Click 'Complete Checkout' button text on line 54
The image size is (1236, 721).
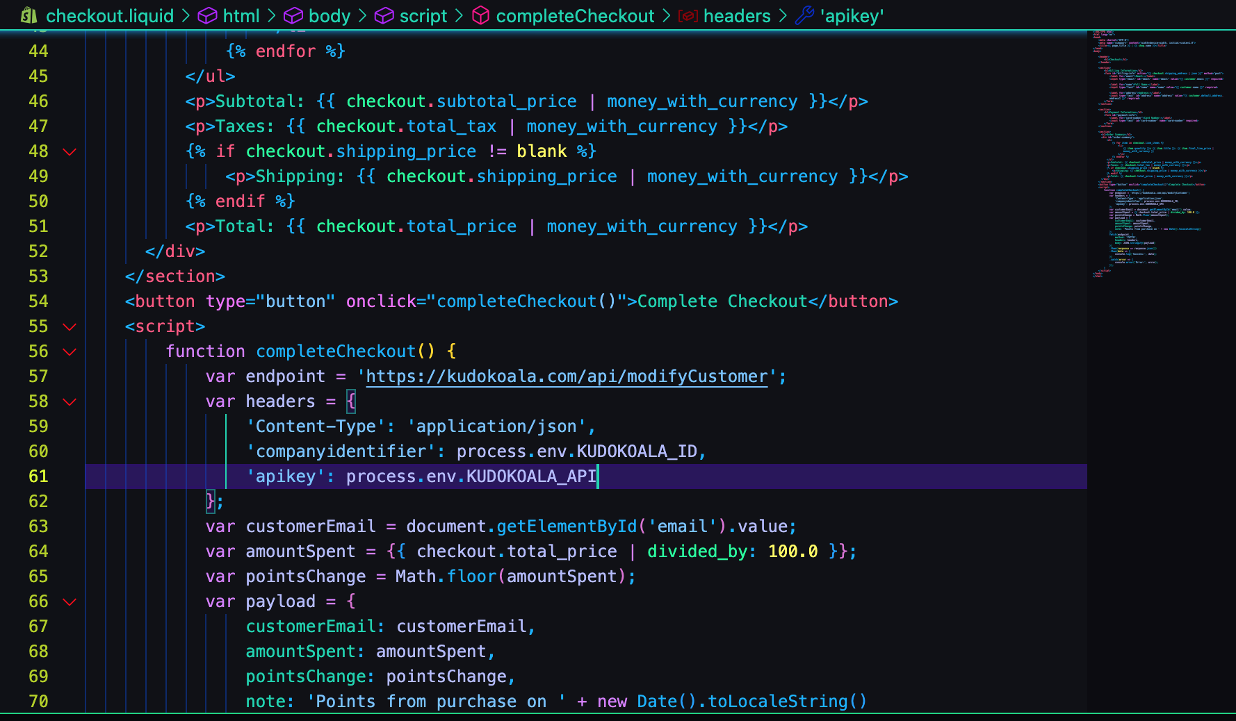[x=722, y=301]
